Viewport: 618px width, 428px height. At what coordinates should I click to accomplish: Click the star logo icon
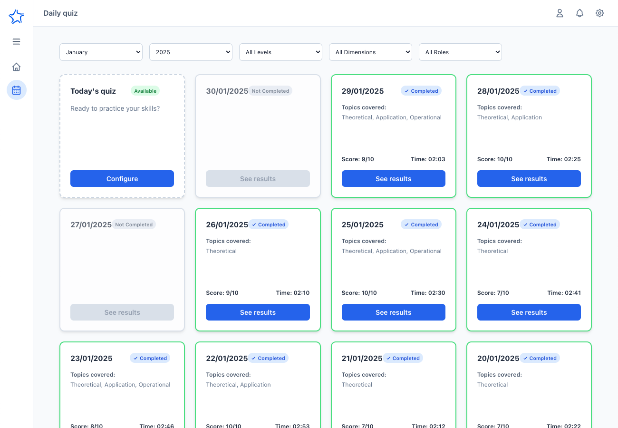pos(16,17)
